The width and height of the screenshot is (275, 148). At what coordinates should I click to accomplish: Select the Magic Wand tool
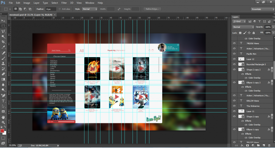(3, 36)
